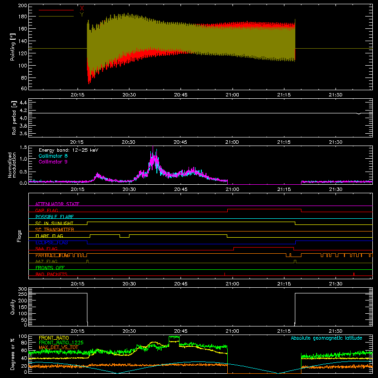Select 'Energy band: 12-25 keV' text
The image size is (378, 378).
(69, 150)
